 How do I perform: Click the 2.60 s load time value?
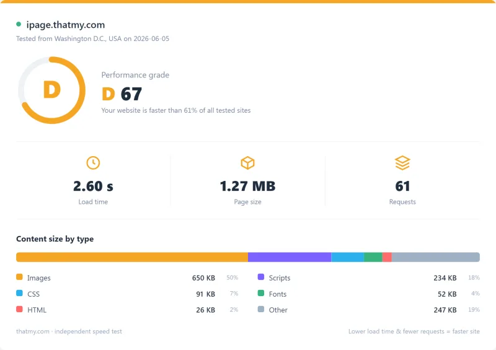pos(93,186)
